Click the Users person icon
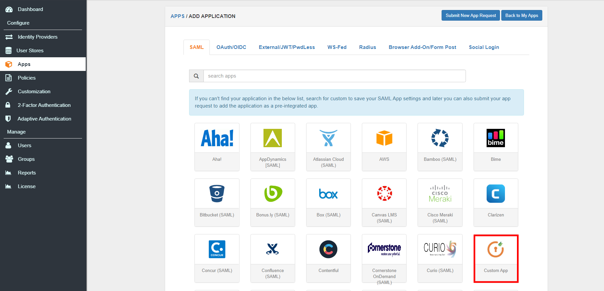The width and height of the screenshot is (604, 291). coord(8,145)
